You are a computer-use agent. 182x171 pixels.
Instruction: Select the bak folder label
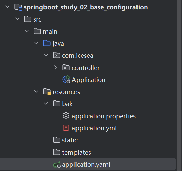(67, 104)
